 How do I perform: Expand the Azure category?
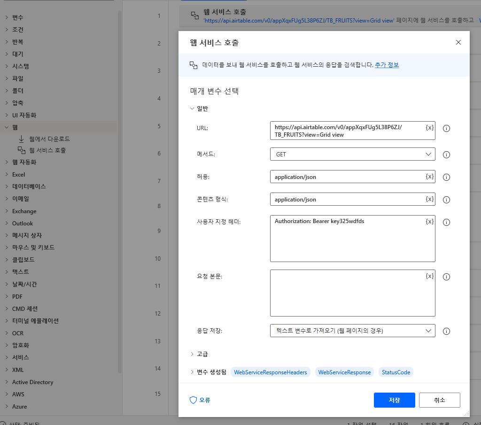7,406
